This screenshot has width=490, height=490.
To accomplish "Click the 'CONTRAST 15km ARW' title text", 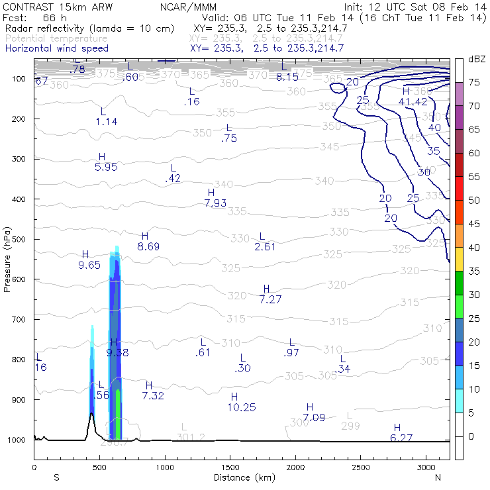I will coord(58,7).
